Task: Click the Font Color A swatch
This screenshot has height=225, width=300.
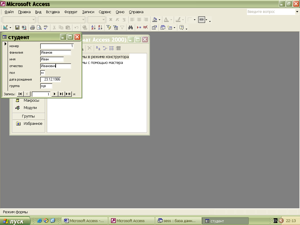Action: pyautogui.click(x=166, y=20)
